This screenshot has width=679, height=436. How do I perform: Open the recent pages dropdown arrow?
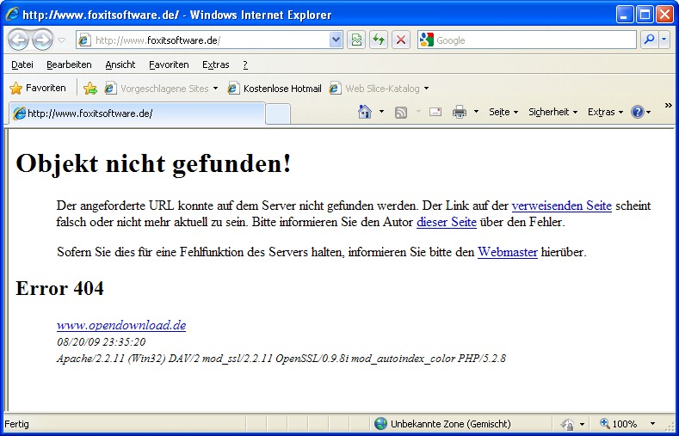pyautogui.click(x=61, y=40)
